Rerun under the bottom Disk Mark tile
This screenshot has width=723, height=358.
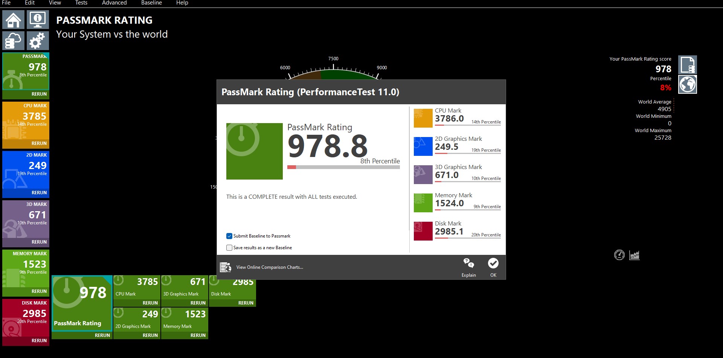pyautogui.click(x=246, y=303)
